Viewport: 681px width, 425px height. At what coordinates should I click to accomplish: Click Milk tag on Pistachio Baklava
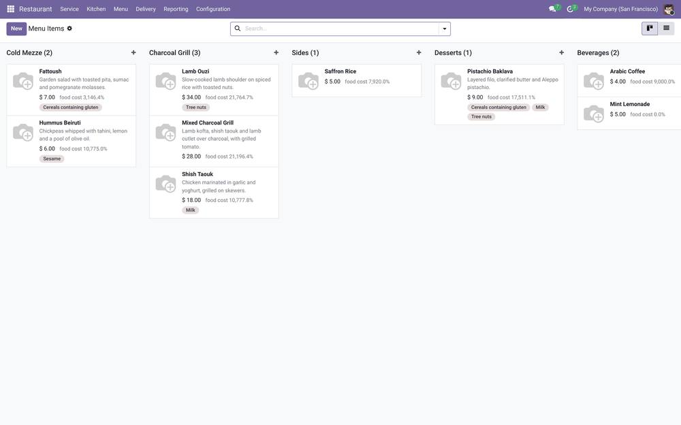click(540, 107)
